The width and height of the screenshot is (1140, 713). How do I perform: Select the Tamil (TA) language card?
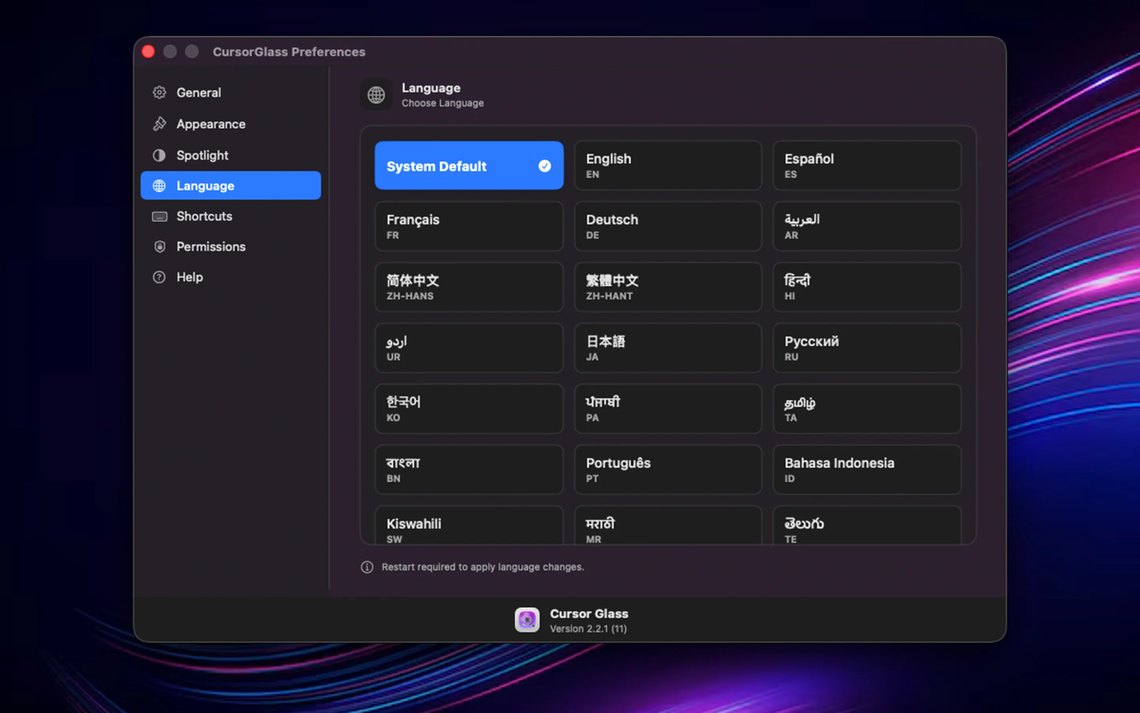[x=867, y=409]
